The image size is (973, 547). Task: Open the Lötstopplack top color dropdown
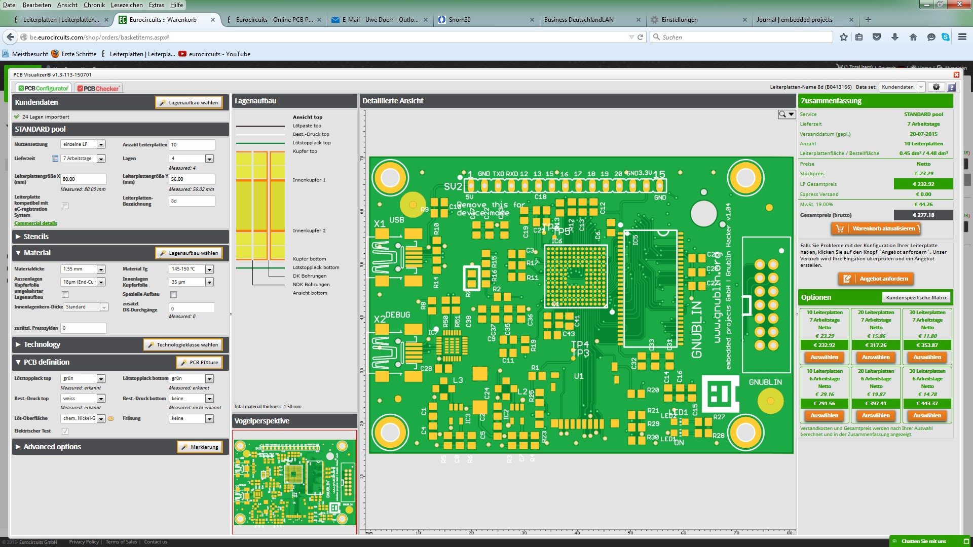(101, 378)
